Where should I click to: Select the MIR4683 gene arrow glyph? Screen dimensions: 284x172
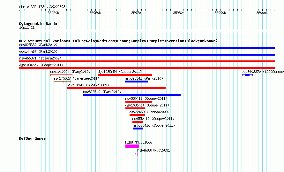click(x=137, y=154)
